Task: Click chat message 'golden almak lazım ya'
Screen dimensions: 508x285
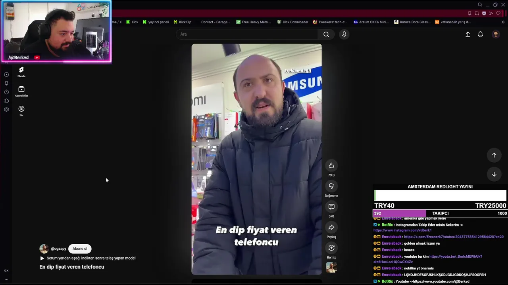Action: coord(422,243)
